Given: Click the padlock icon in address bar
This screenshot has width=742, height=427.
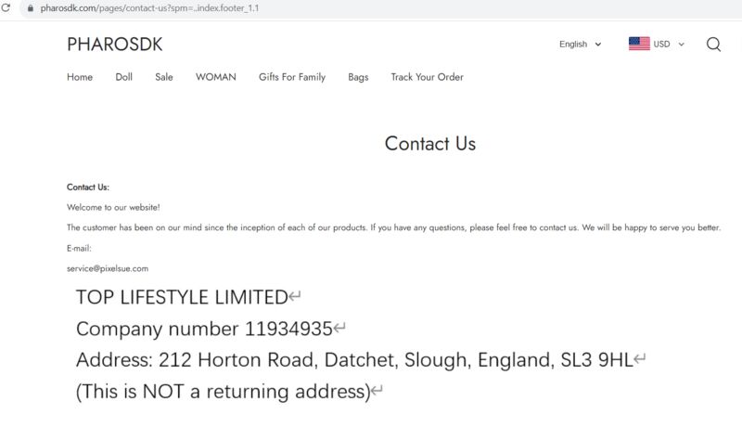Looking at the screenshot, I should tap(31, 8).
